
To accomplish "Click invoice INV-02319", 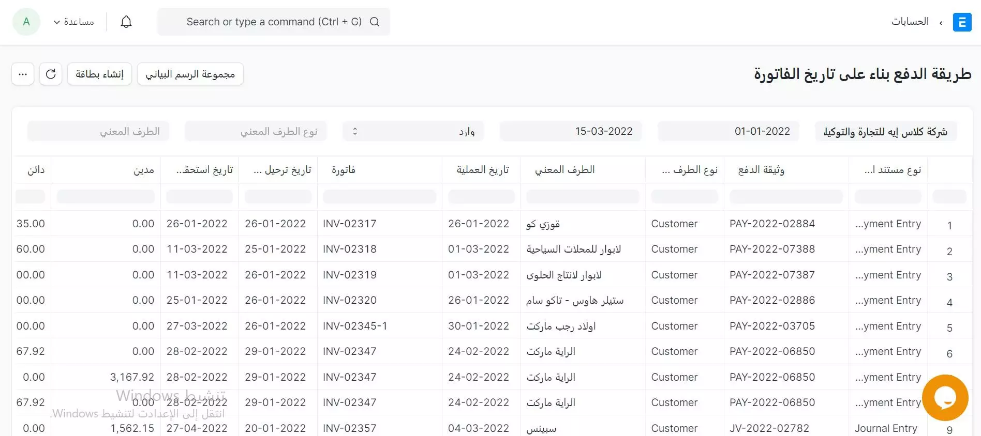I will 350,275.
